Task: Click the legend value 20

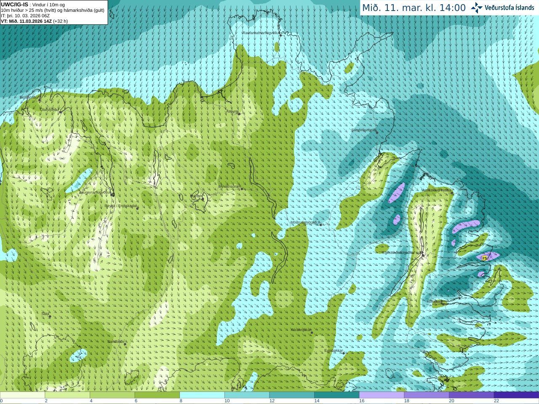Action: click(x=451, y=401)
